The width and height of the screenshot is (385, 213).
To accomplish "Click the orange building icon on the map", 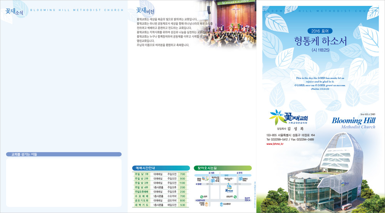I will pyautogui.click(x=207, y=203).
